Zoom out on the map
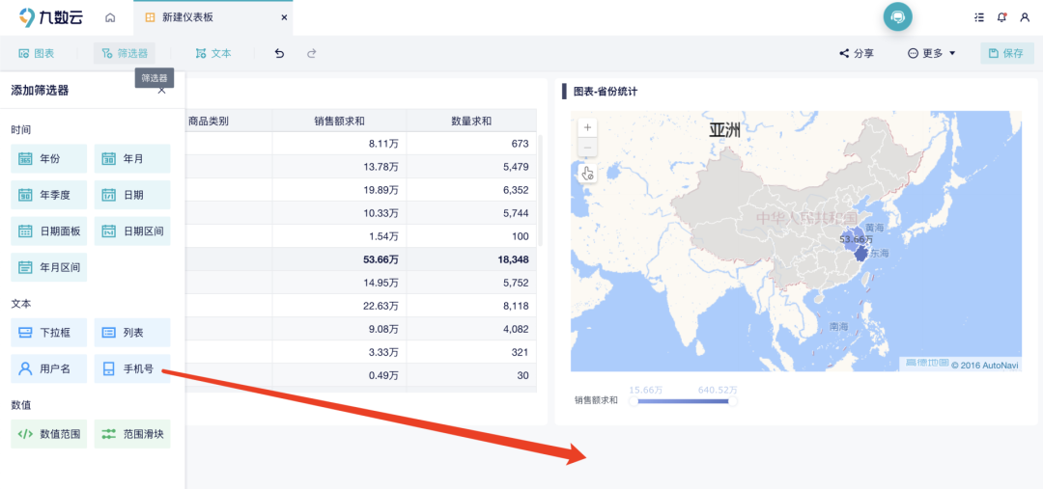The image size is (1043, 489). pyautogui.click(x=587, y=148)
